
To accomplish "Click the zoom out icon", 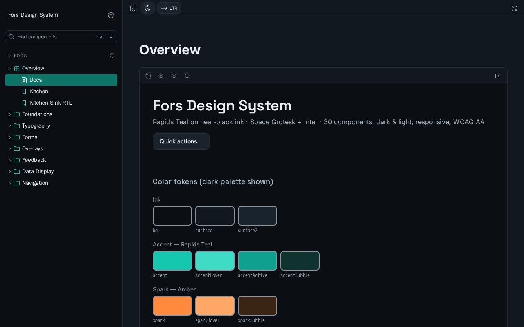I will [174, 76].
